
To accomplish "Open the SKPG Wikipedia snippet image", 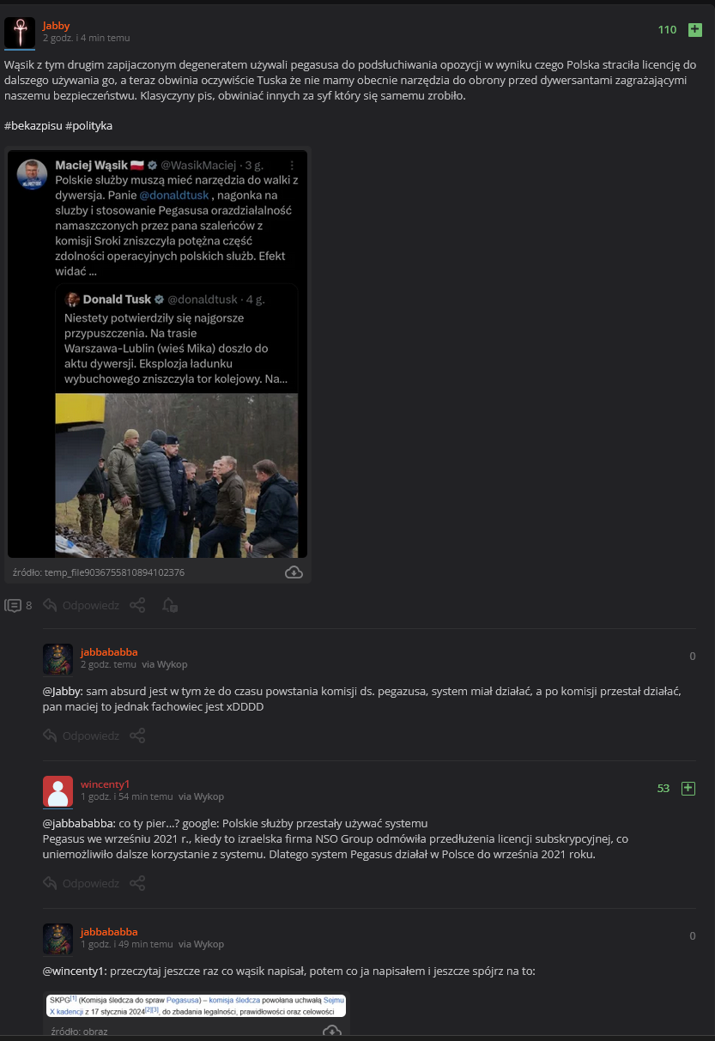I will click(x=197, y=1005).
